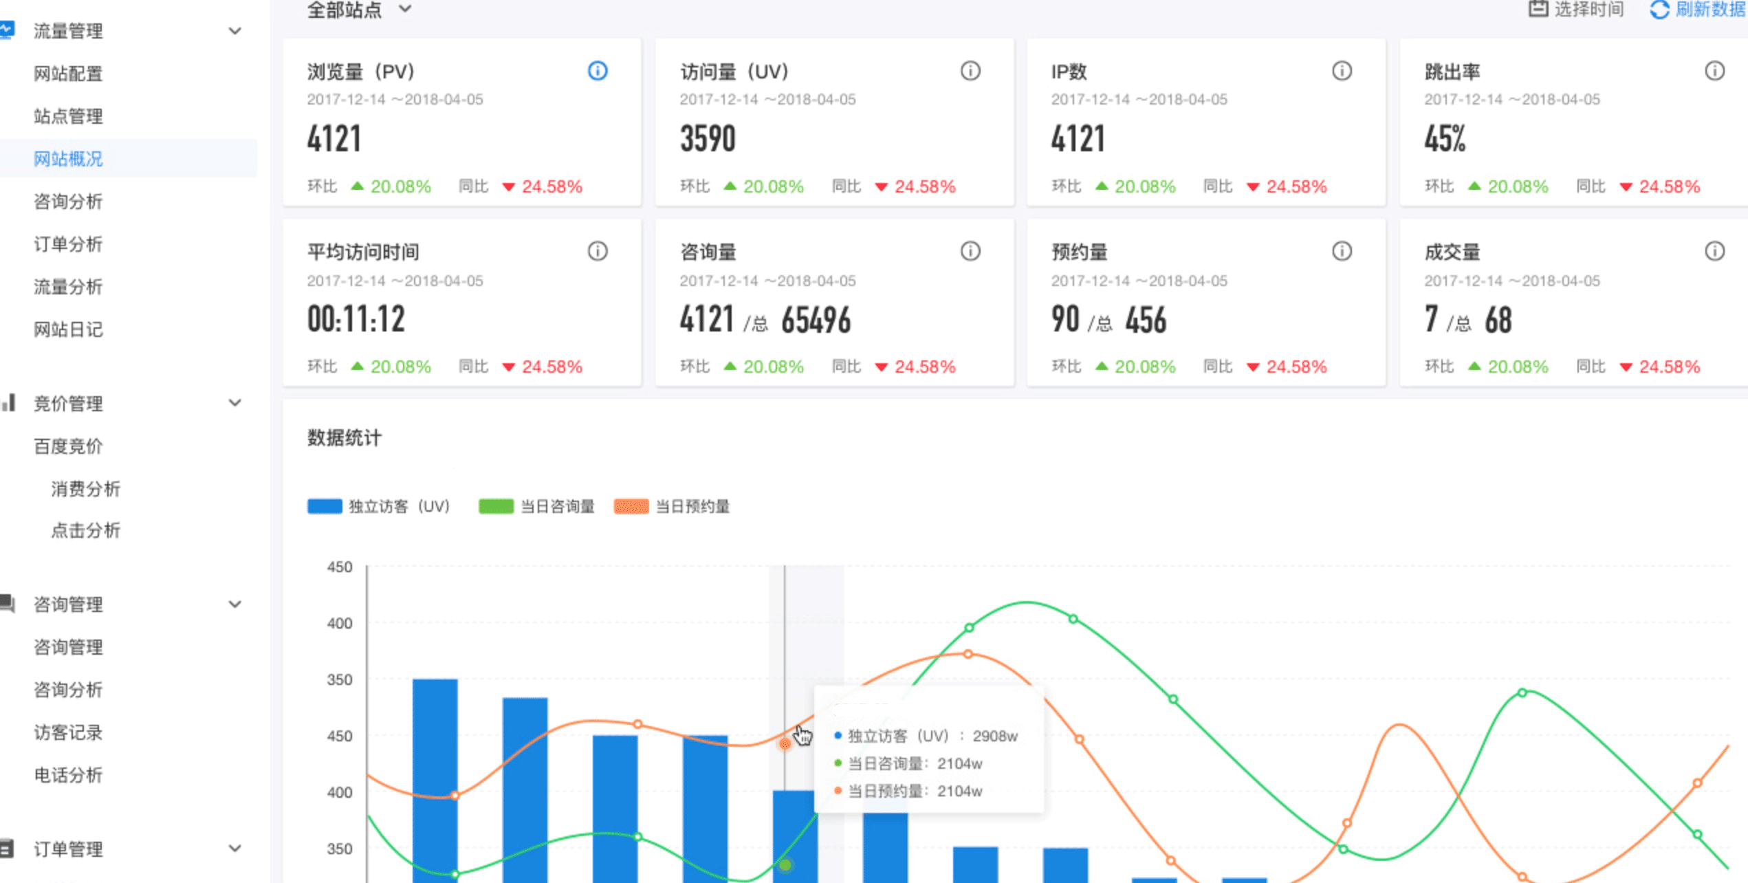
Task: Select 访客记录 in sidebar menu
Action: (x=68, y=732)
